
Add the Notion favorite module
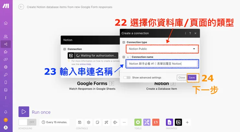click(178, 122)
